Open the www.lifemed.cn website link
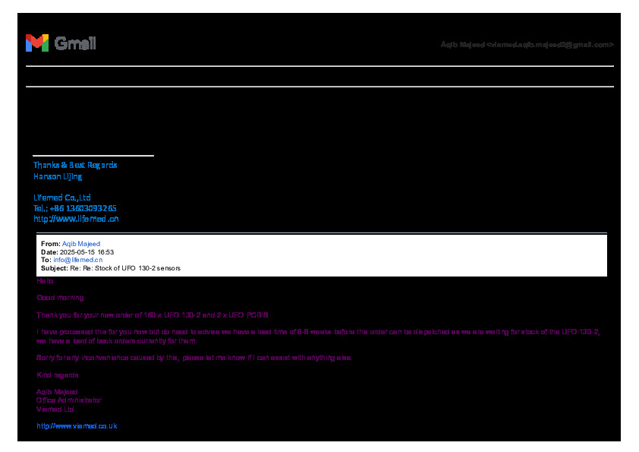The height and width of the screenshot is (452, 639). pos(76,219)
